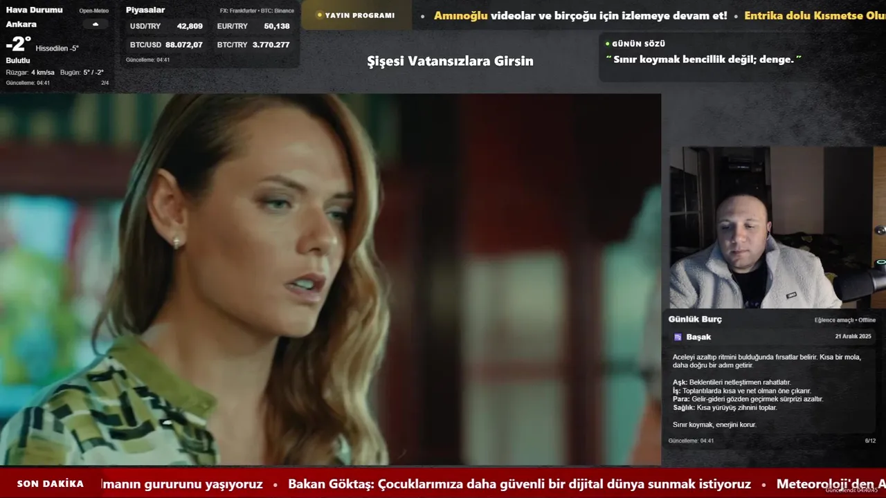Click the Hava Durumu widget title
The height and width of the screenshot is (498, 886).
[x=34, y=10]
